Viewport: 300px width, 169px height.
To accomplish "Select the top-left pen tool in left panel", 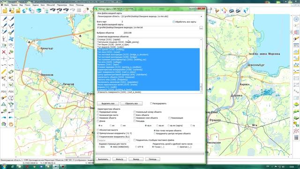I will coord(4,19).
